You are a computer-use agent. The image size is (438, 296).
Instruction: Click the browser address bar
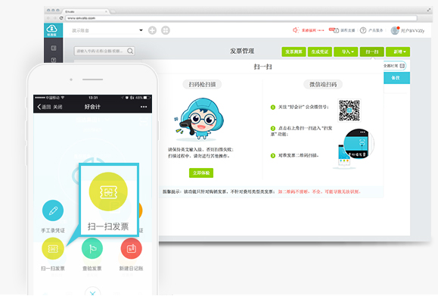(x=241, y=18)
